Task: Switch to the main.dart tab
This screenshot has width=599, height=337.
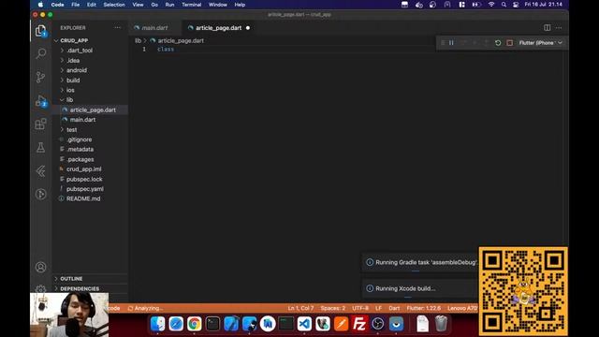Action: coord(154,28)
